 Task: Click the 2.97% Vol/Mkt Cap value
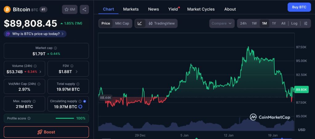pyautogui.click(x=24, y=89)
